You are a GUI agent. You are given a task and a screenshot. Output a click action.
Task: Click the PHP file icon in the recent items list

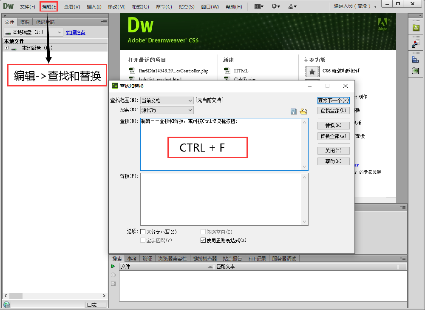point(132,71)
